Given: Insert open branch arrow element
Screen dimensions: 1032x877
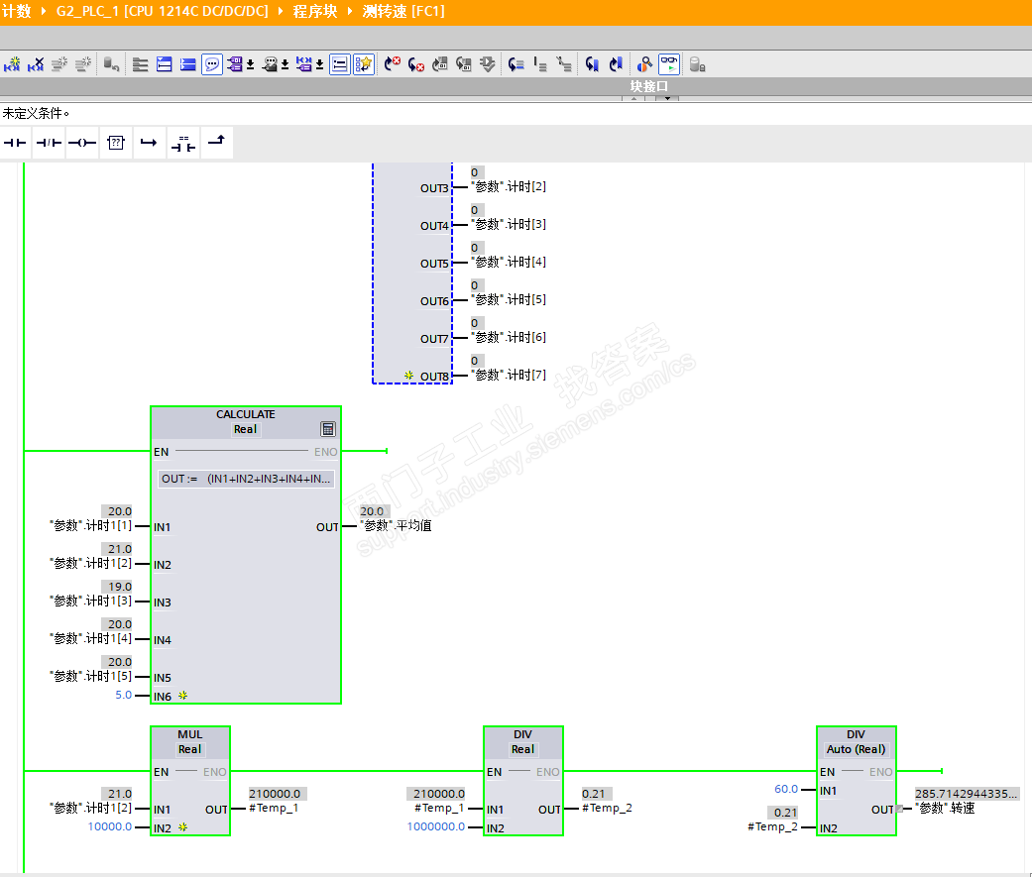Looking at the screenshot, I should [x=149, y=143].
